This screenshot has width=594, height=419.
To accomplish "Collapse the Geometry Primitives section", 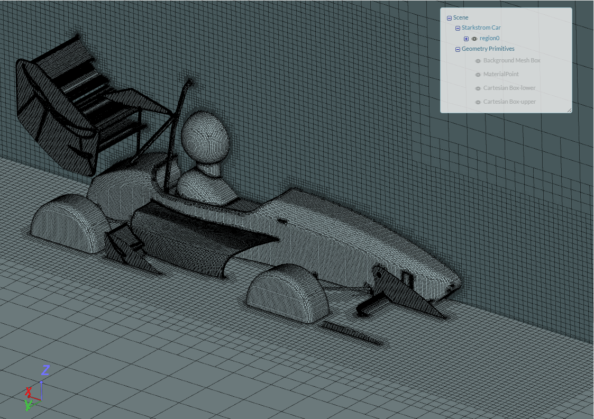I will pyautogui.click(x=458, y=49).
